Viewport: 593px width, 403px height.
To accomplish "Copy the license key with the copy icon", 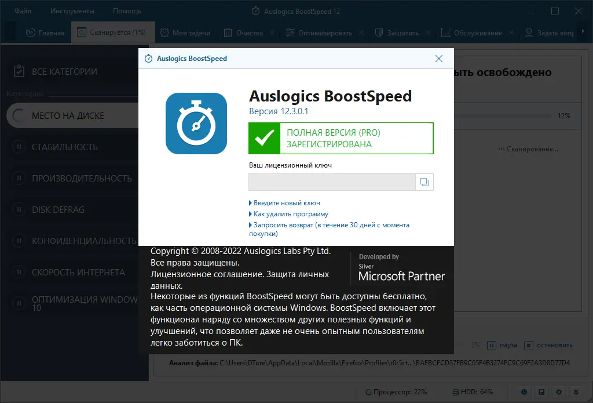I will (x=424, y=182).
